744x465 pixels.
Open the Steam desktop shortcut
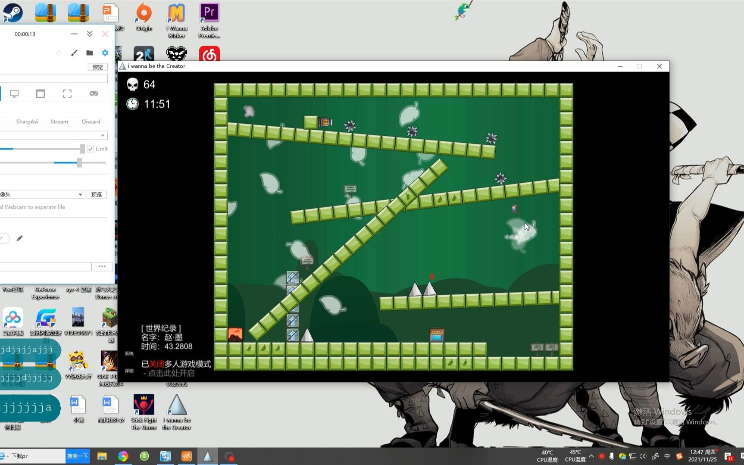13,13
